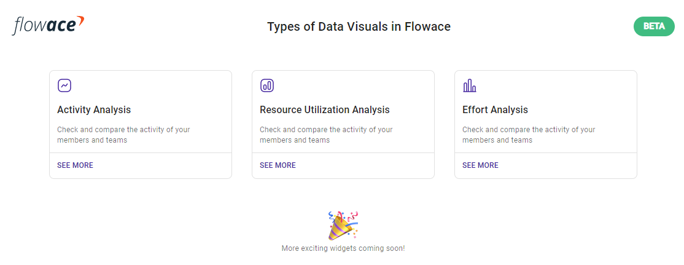Click empty footer area right of Effort SEE MORE
684x265 pixels.
point(567,165)
